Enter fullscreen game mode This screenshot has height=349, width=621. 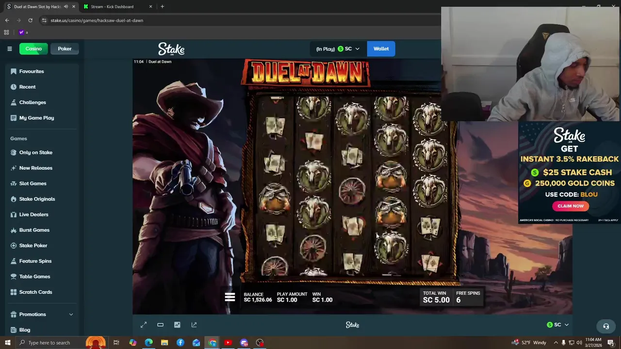(x=144, y=325)
